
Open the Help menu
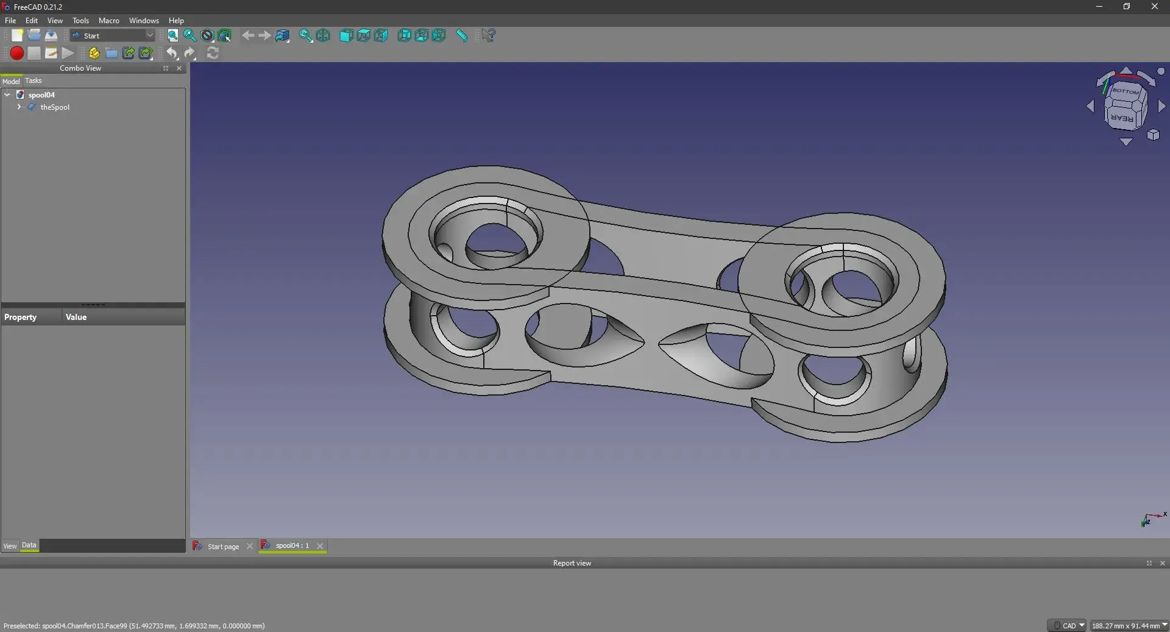pos(176,20)
